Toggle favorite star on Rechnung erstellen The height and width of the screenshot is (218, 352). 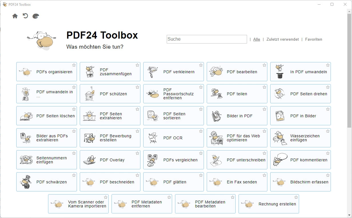pyautogui.click(x=296, y=197)
